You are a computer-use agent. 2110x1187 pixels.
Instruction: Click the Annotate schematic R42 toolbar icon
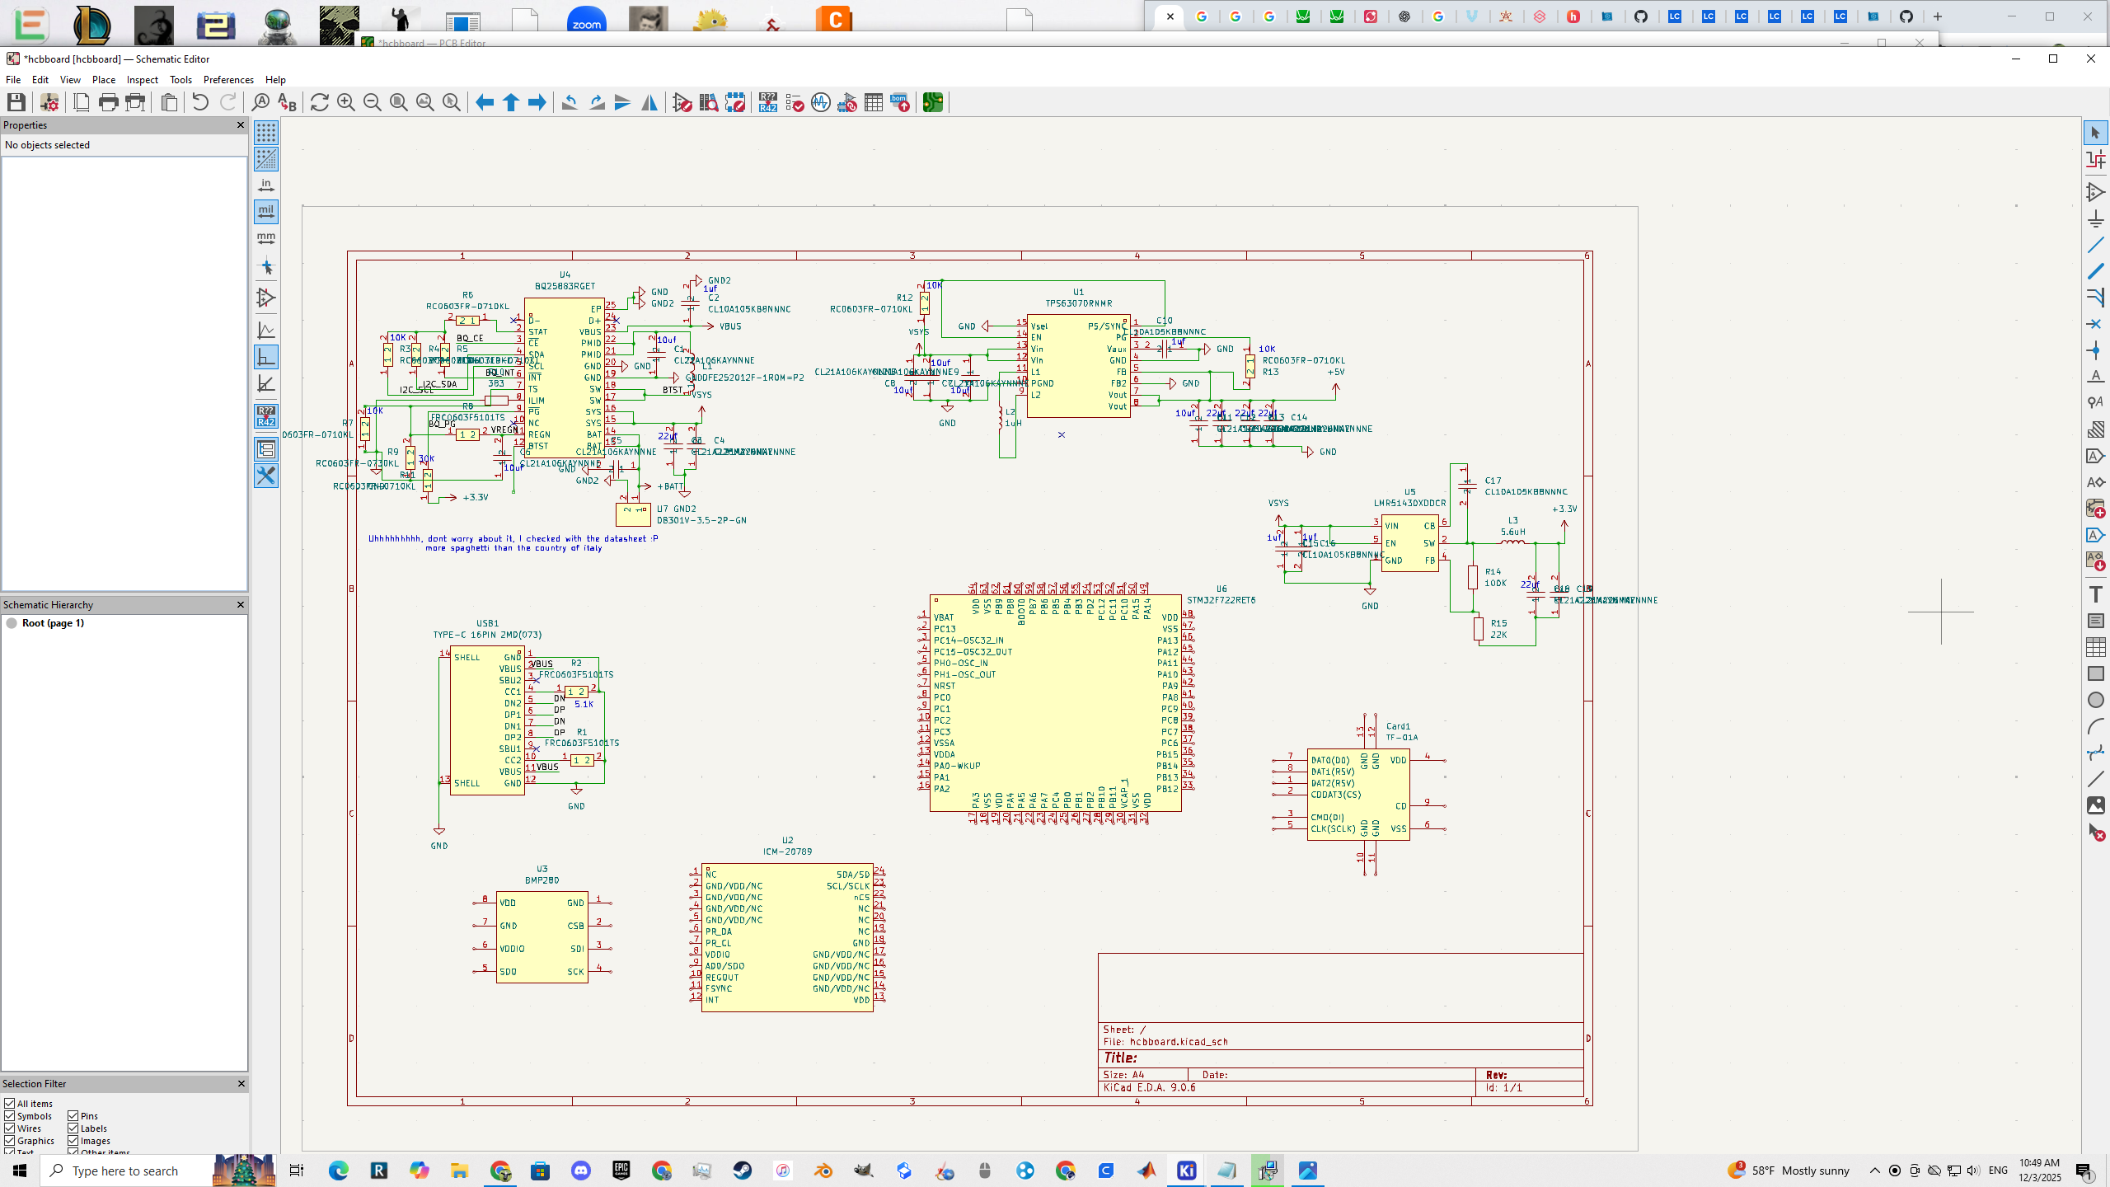(x=768, y=102)
